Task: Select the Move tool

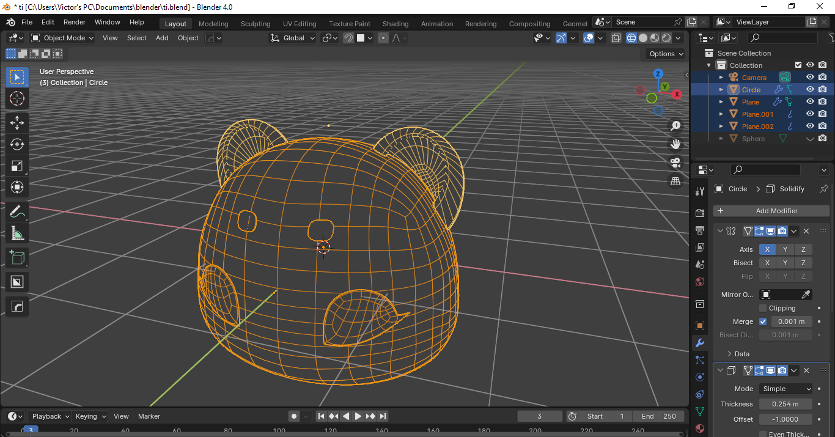Action: [x=17, y=123]
